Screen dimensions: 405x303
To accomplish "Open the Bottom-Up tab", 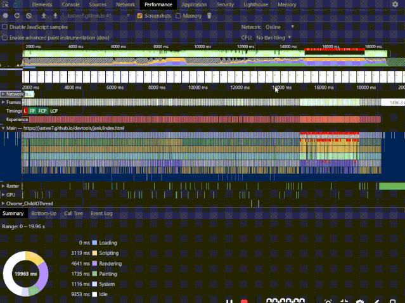I will (44, 214).
